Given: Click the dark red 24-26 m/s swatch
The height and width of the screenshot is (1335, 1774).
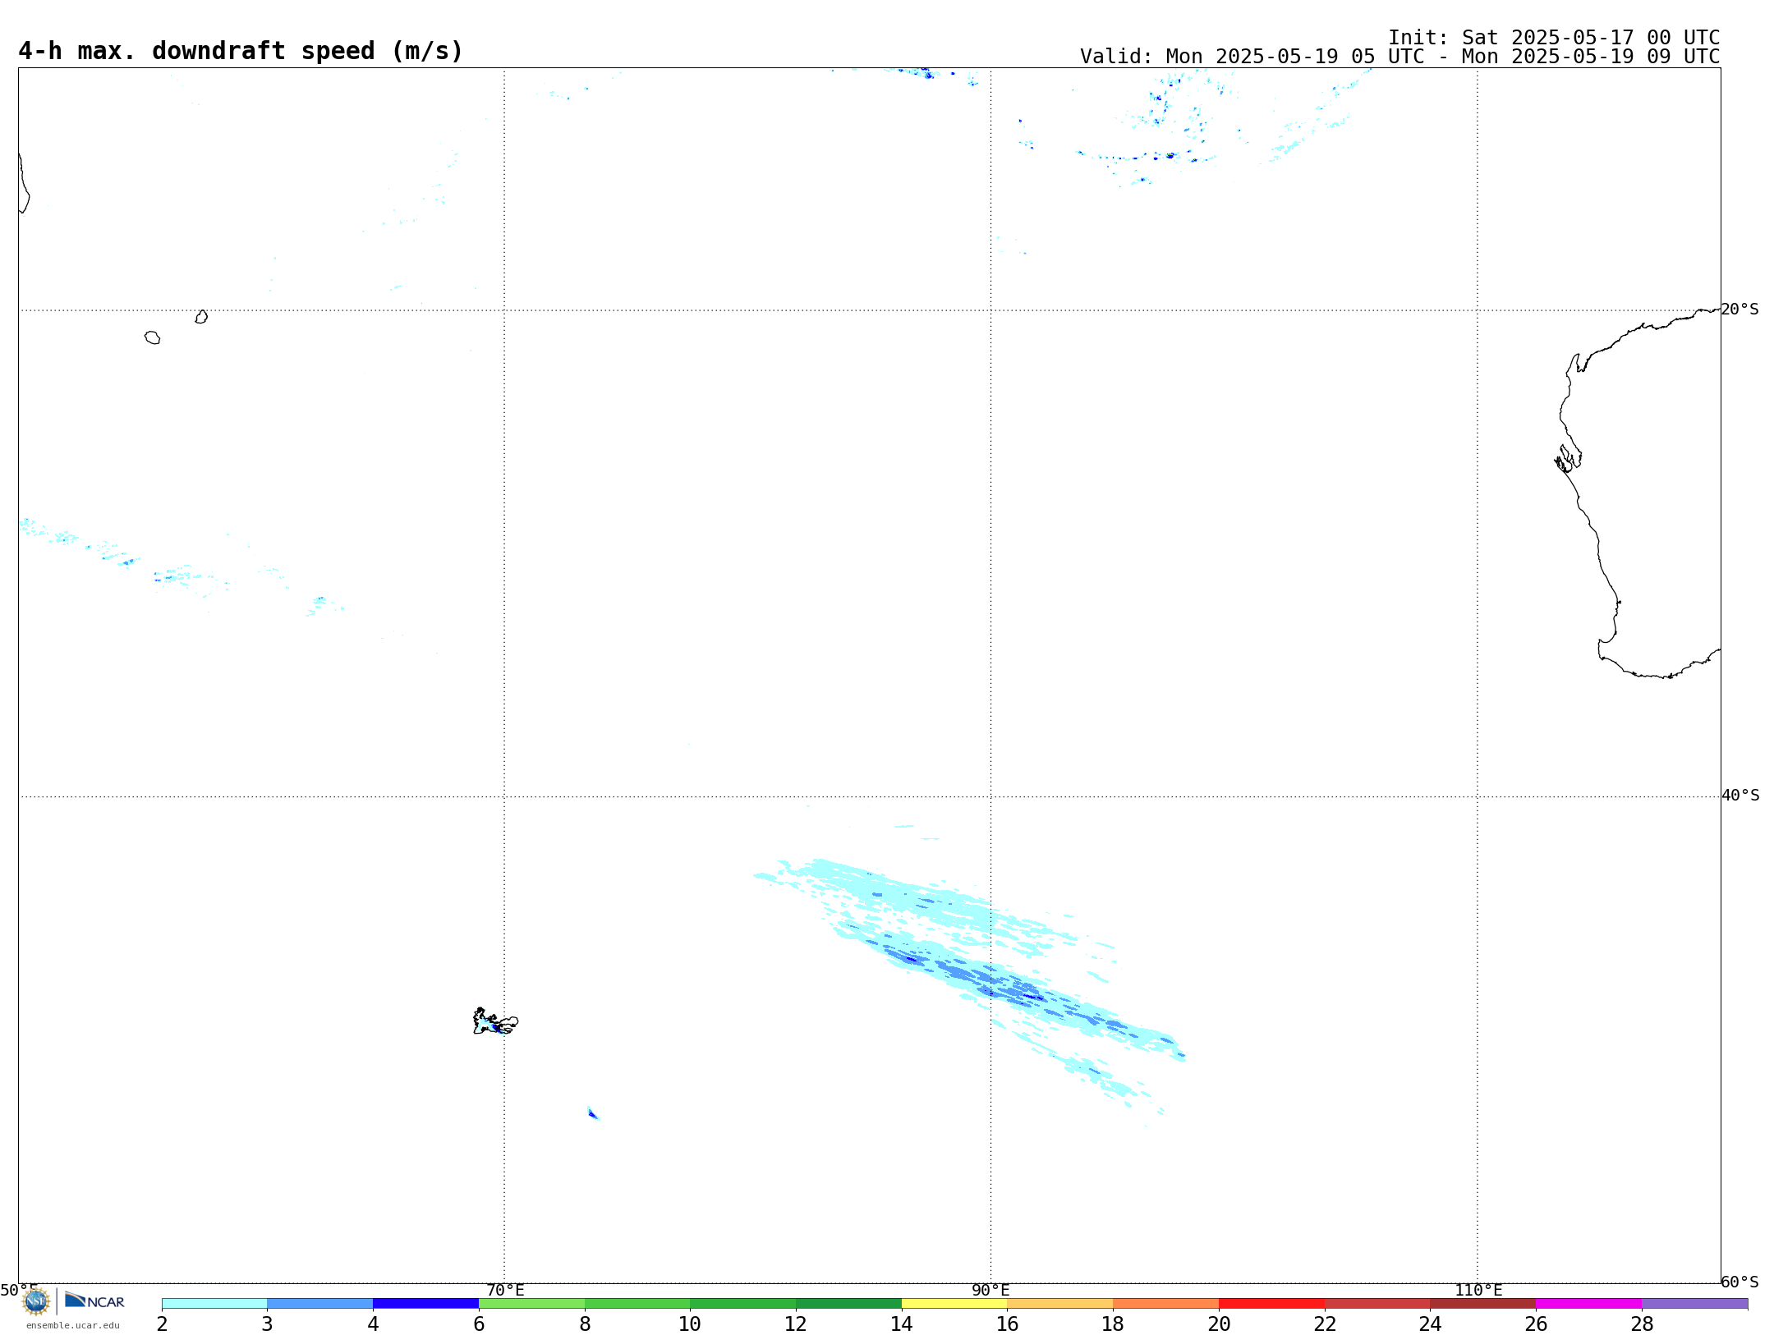Looking at the screenshot, I should (1483, 1304).
